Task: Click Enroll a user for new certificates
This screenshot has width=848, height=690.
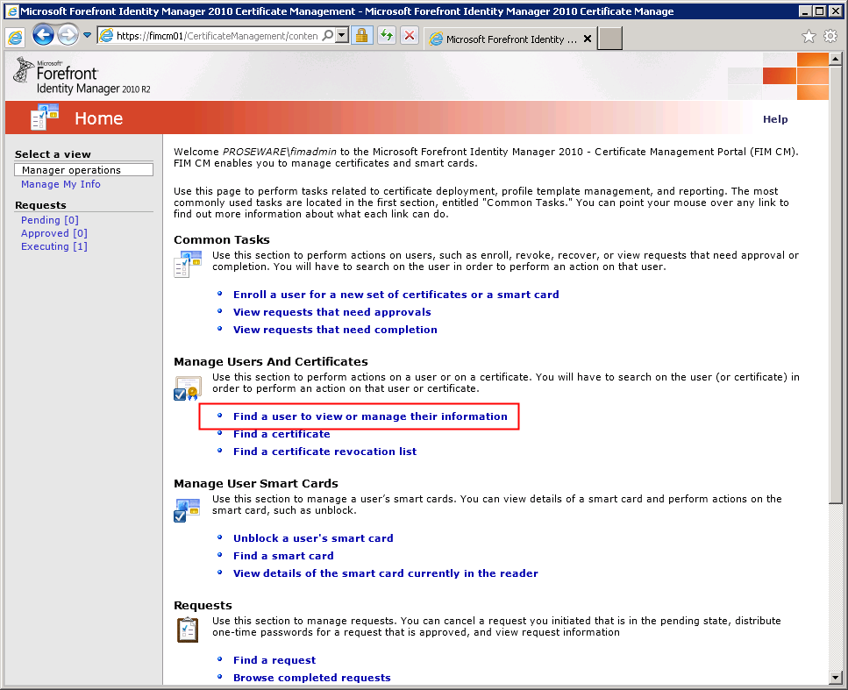Action: click(x=395, y=295)
